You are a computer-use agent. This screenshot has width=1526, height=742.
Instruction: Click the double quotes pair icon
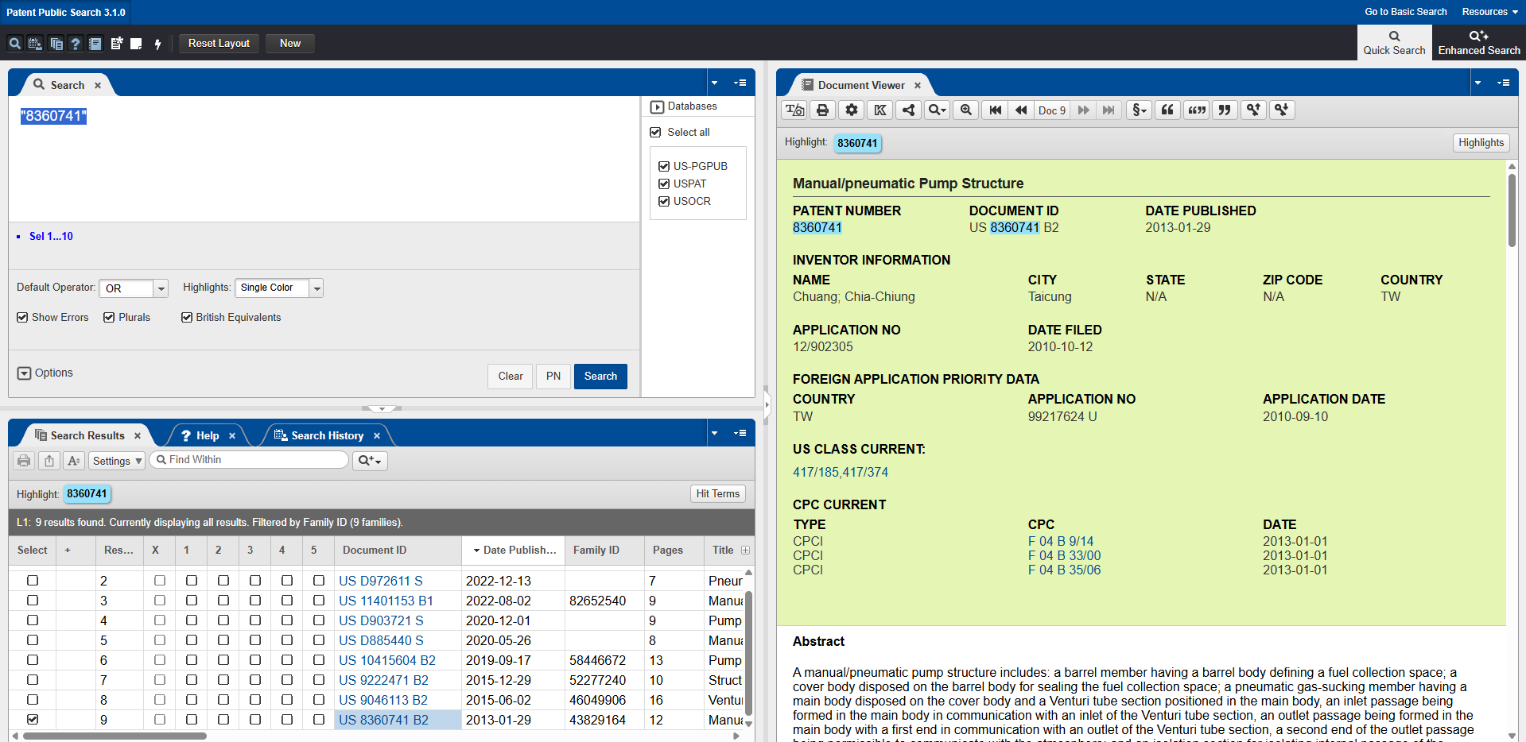[x=1197, y=110]
